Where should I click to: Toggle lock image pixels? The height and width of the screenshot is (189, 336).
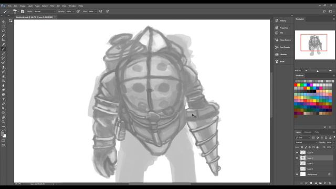[x=306, y=147]
